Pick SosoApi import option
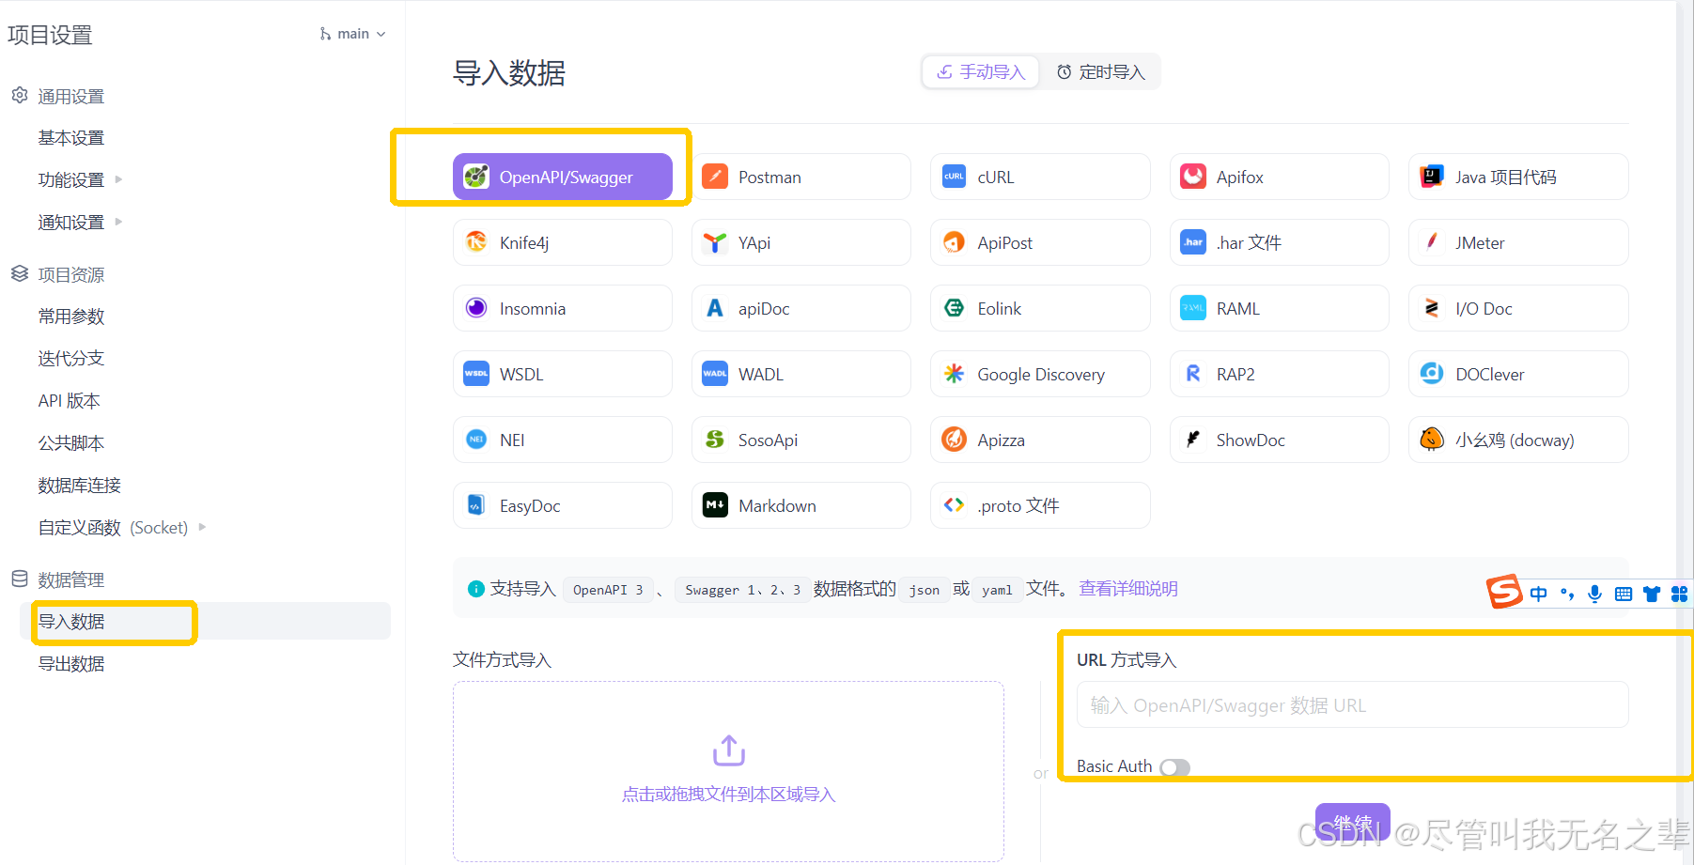Screen dimensions: 1694x865 click(800, 440)
